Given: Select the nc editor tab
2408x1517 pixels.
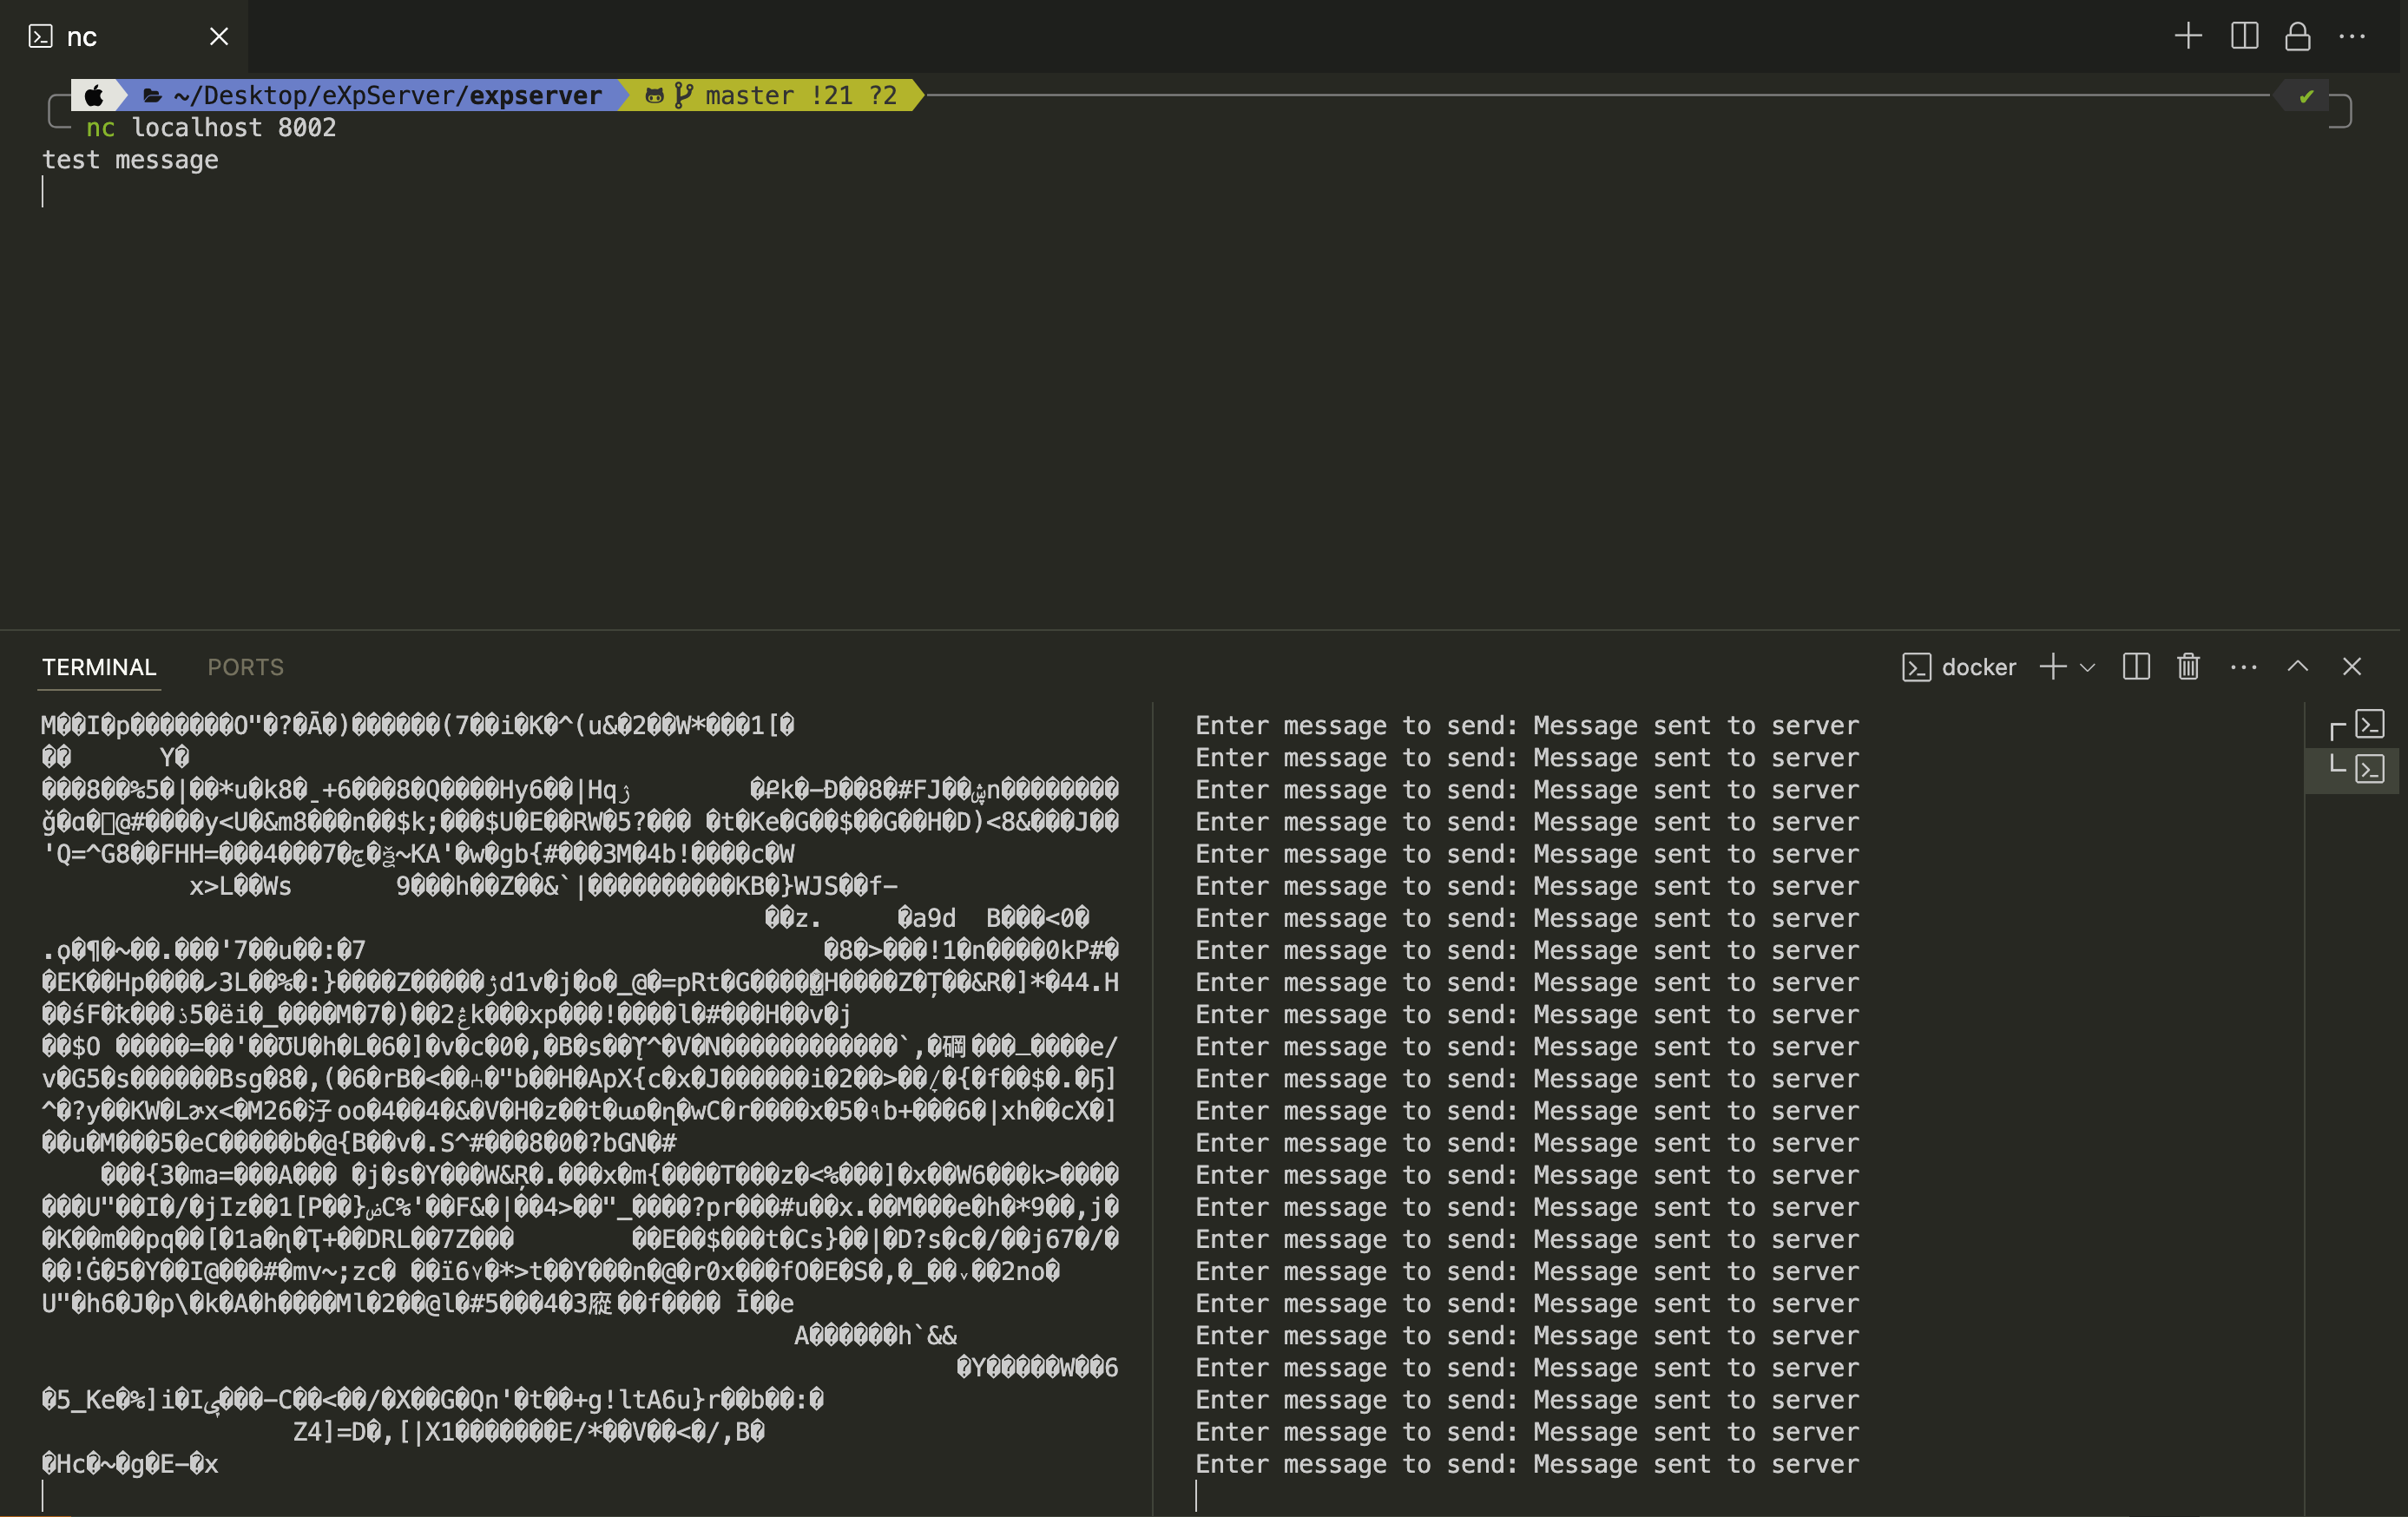Looking at the screenshot, I should [x=123, y=37].
